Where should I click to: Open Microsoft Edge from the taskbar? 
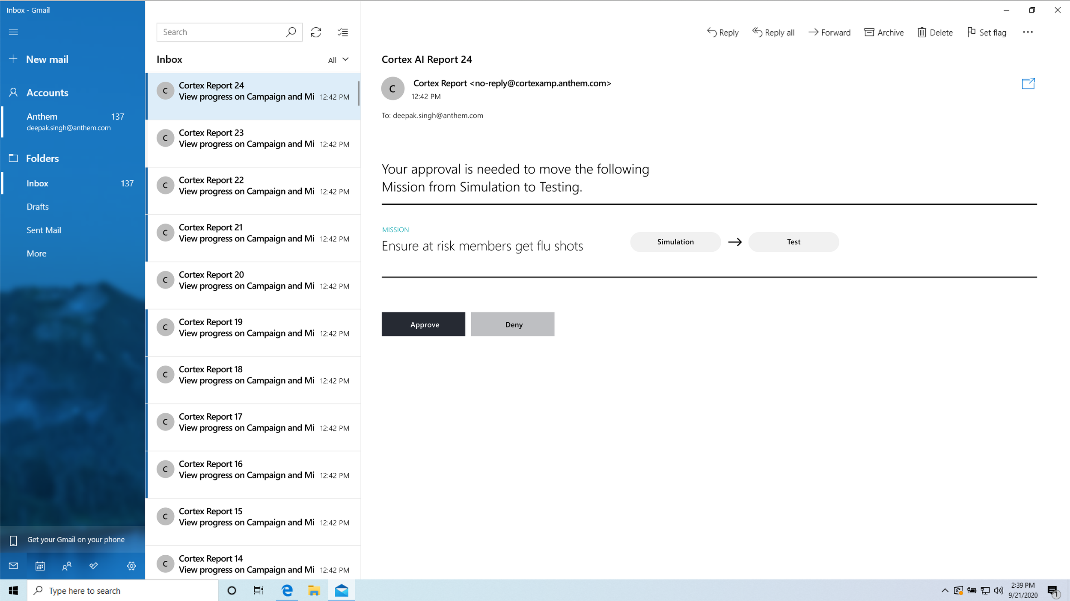(287, 591)
